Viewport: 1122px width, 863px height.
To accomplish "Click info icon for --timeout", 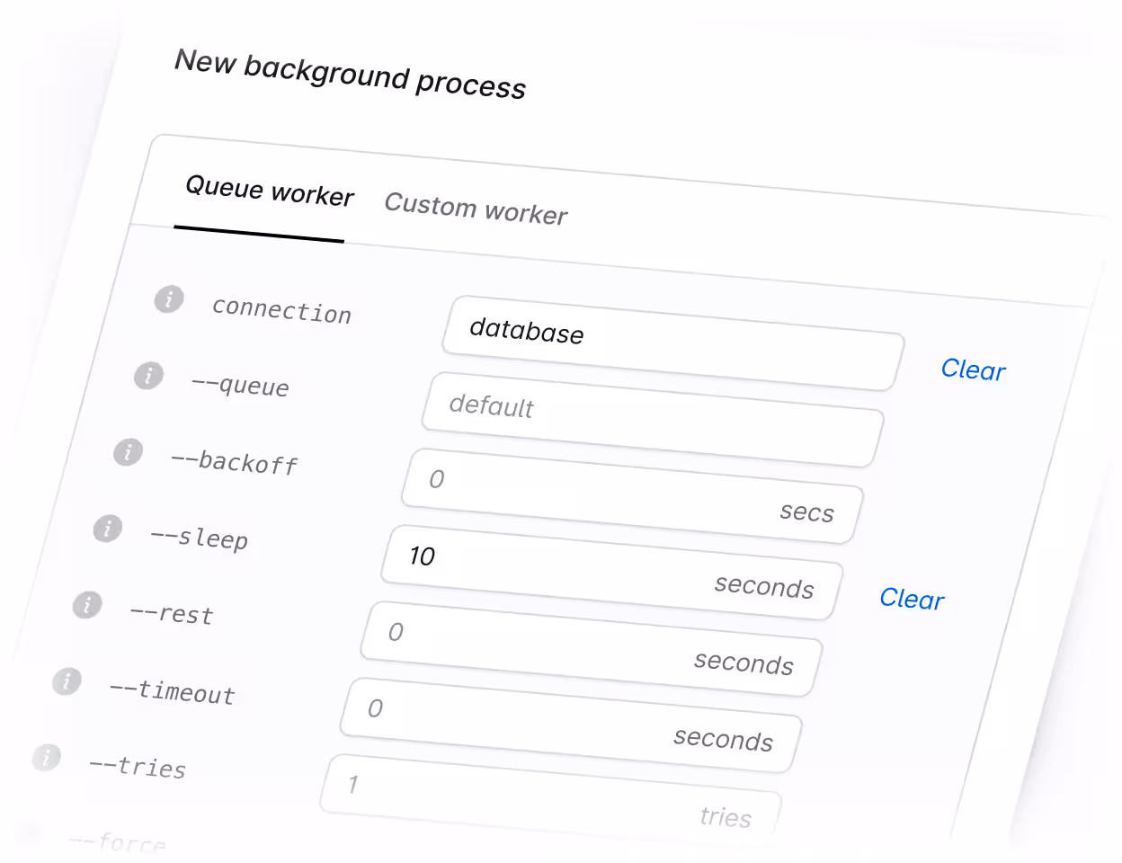I will point(67,681).
